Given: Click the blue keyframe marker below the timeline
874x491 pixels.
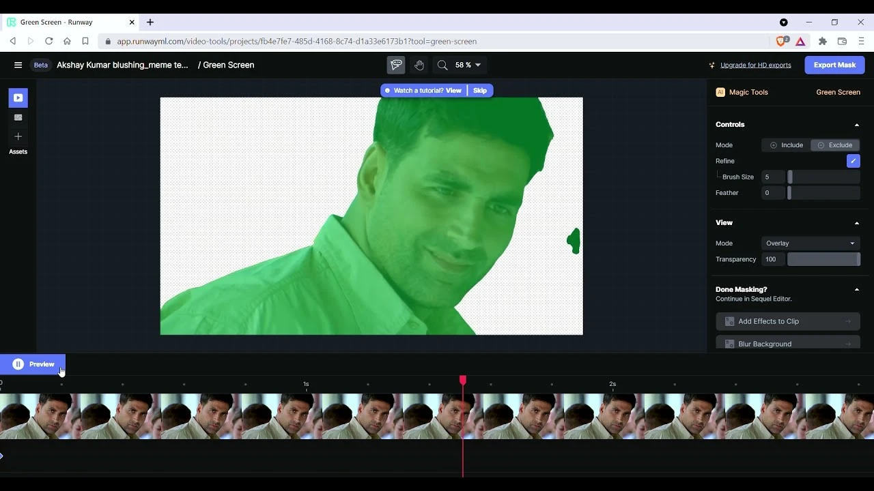Looking at the screenshot, I should click(1, 456).
